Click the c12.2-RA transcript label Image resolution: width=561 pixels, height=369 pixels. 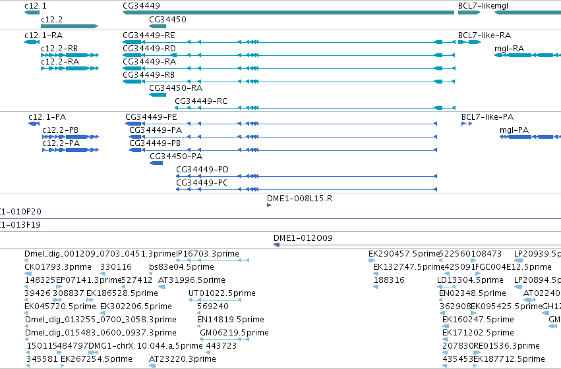(60, 62)
